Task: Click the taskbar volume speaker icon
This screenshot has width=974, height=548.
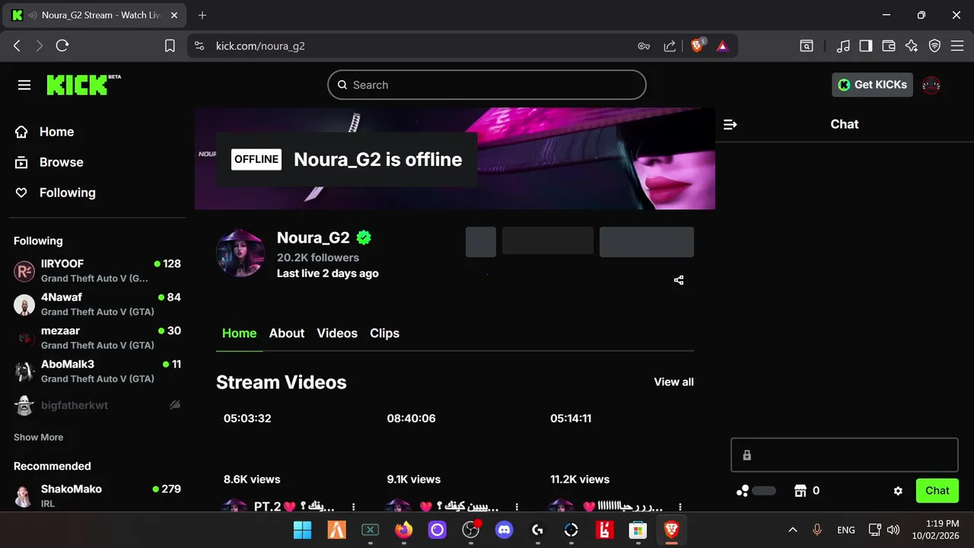Action: 893,530
